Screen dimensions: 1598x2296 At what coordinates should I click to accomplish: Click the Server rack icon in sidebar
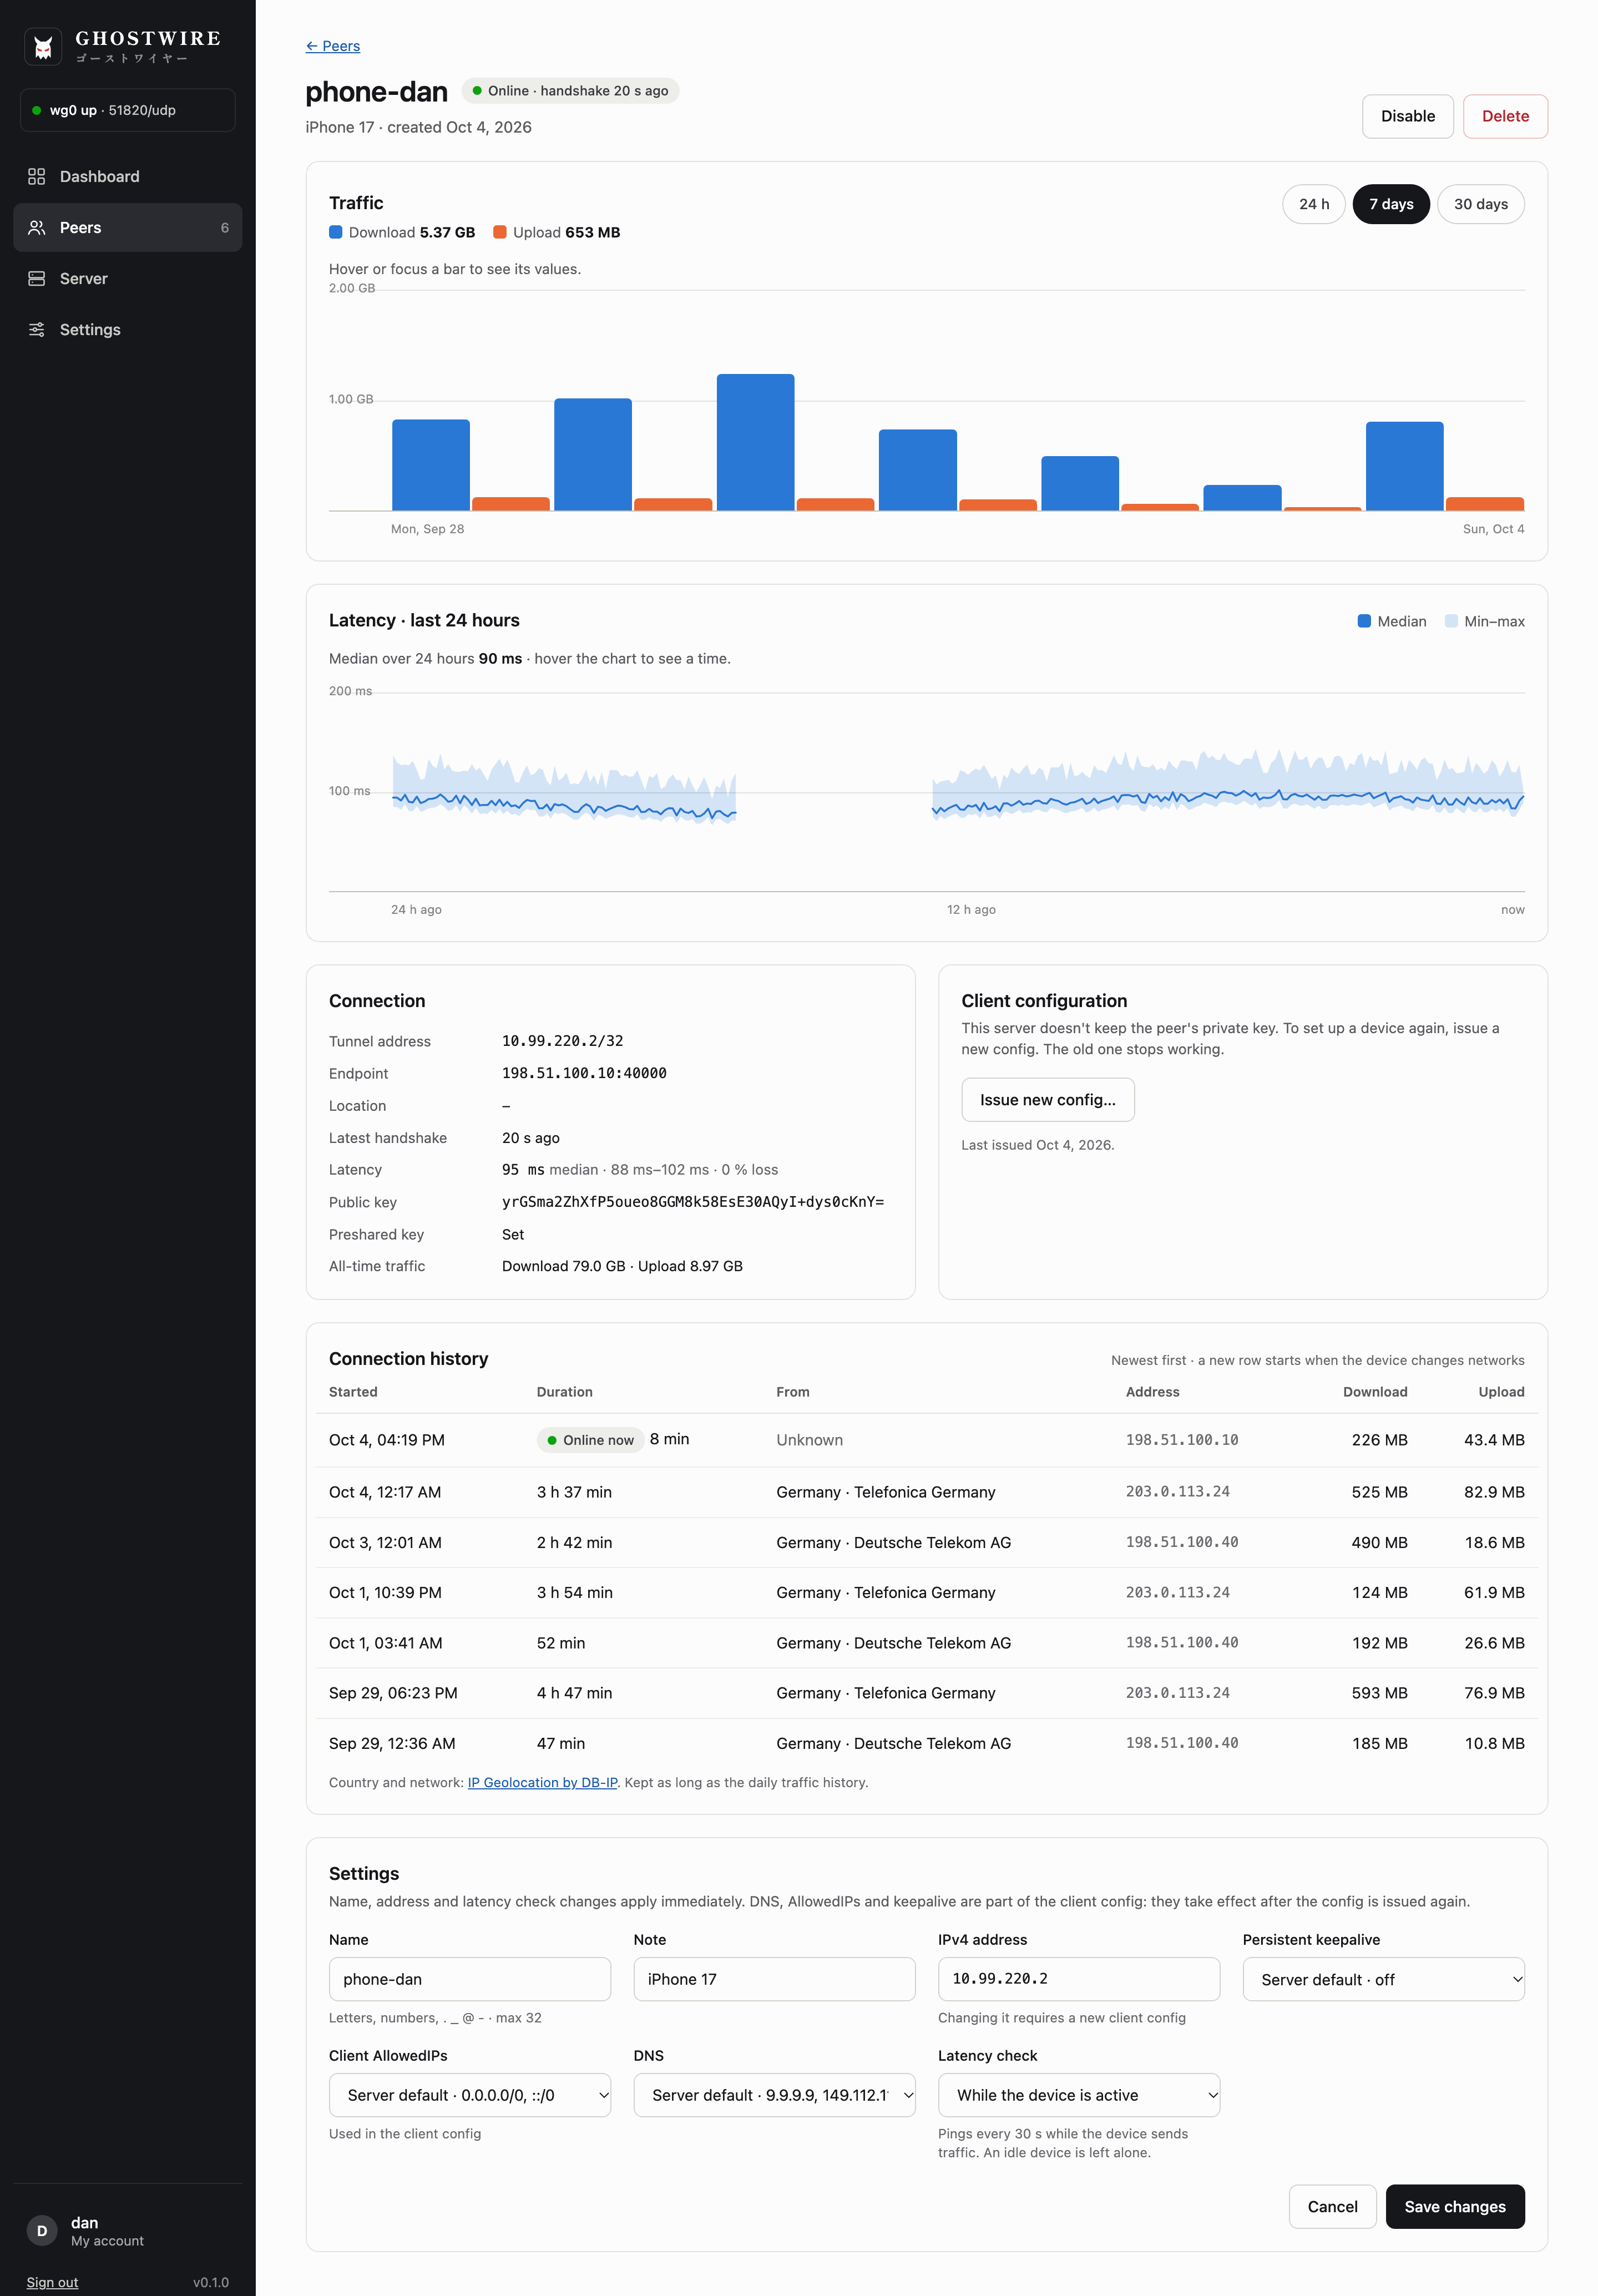pos(37,278)
